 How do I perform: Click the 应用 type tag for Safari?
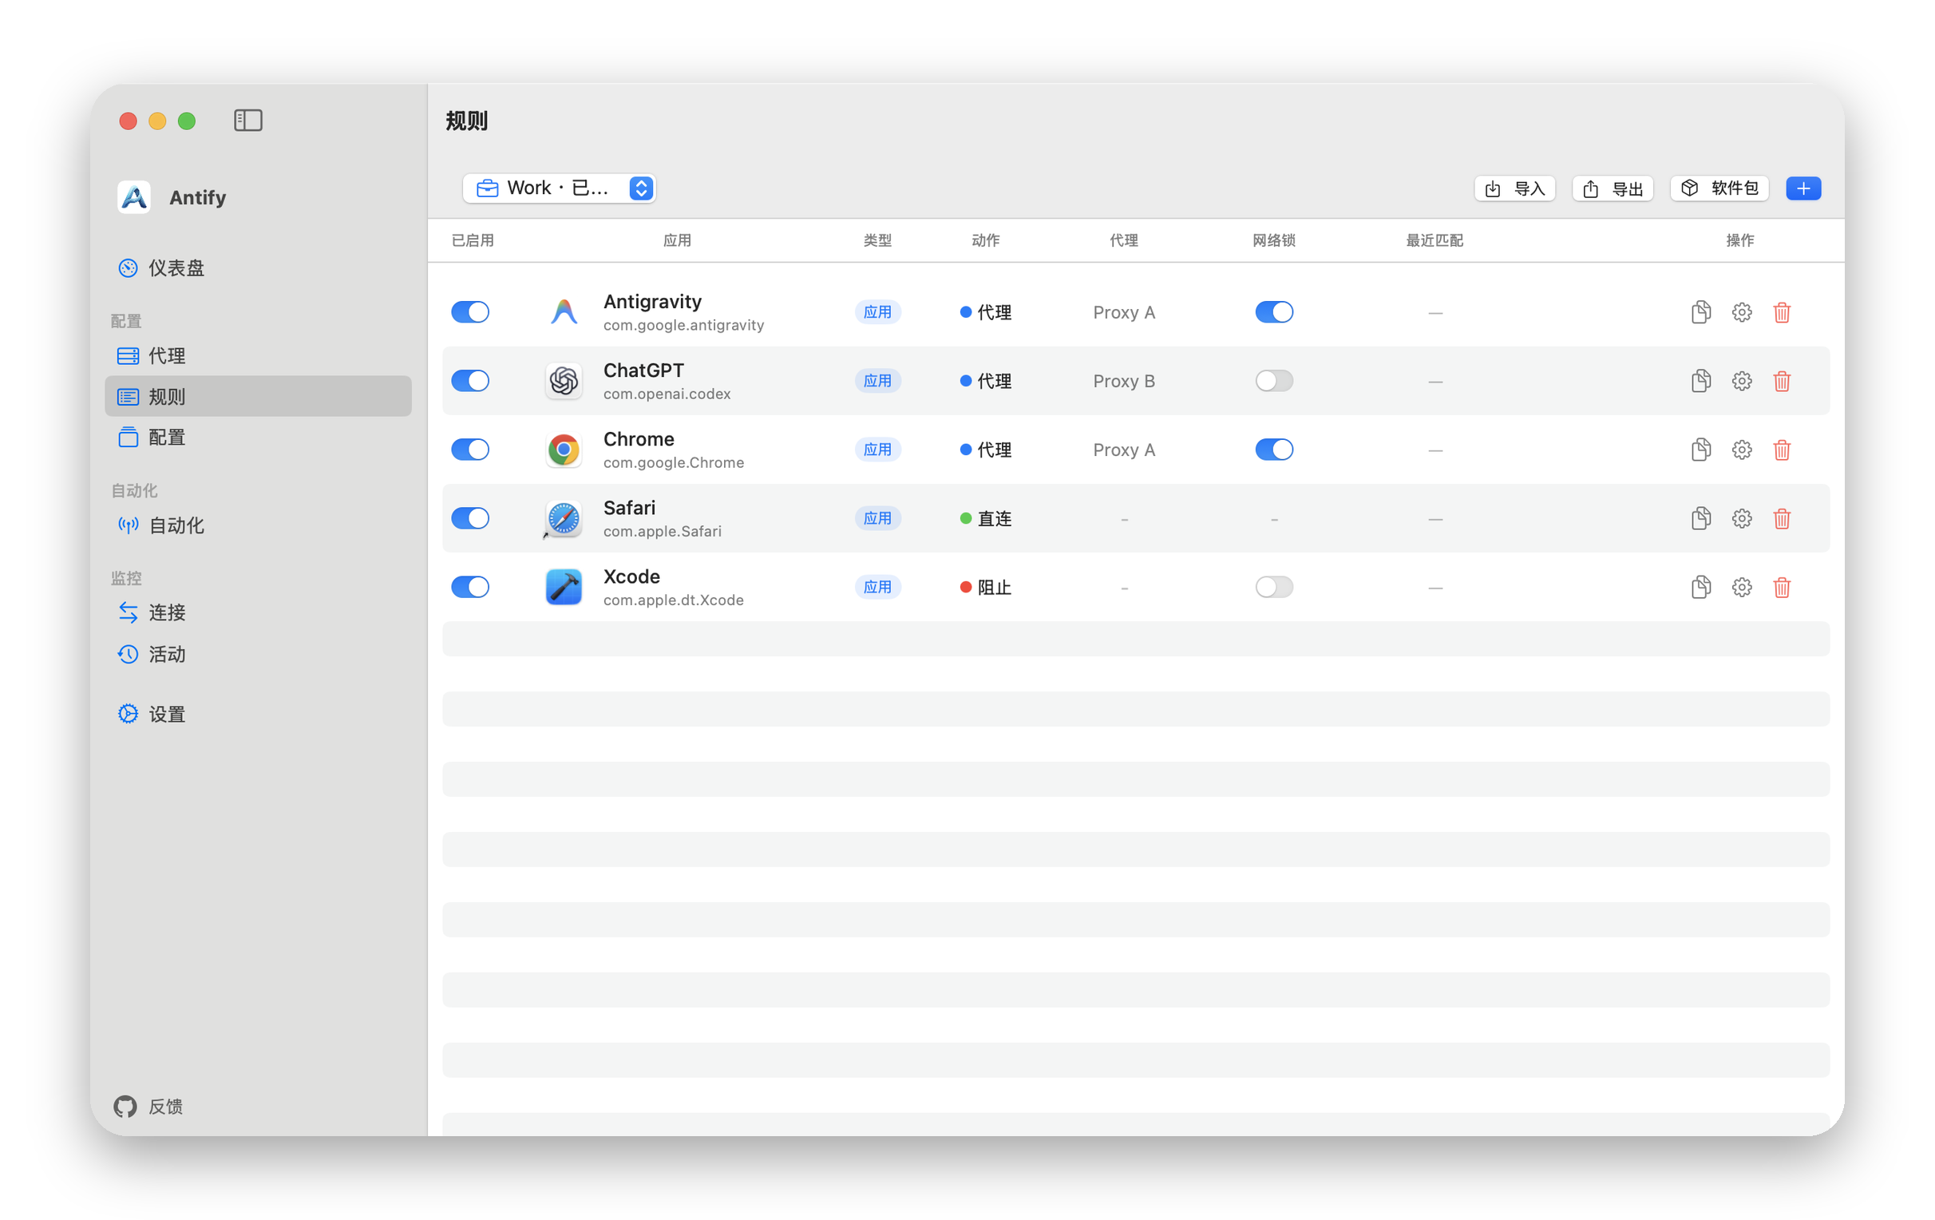click(x=877, y=518)
